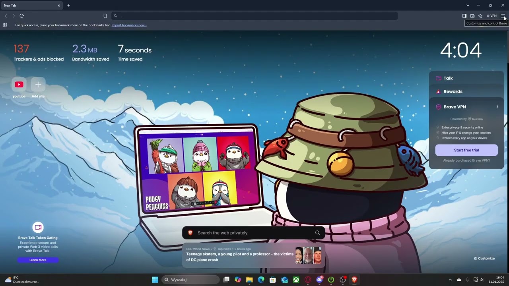The height and width of the screenshot is (286, 509).
Task: Open File Explorer from taskbar
Action: (249, 280)
